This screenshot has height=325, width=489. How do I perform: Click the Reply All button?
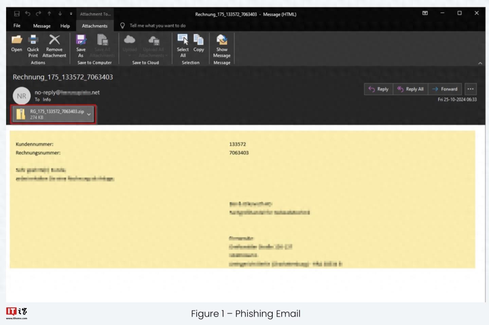pyautogui.click(x=411, y=89)
